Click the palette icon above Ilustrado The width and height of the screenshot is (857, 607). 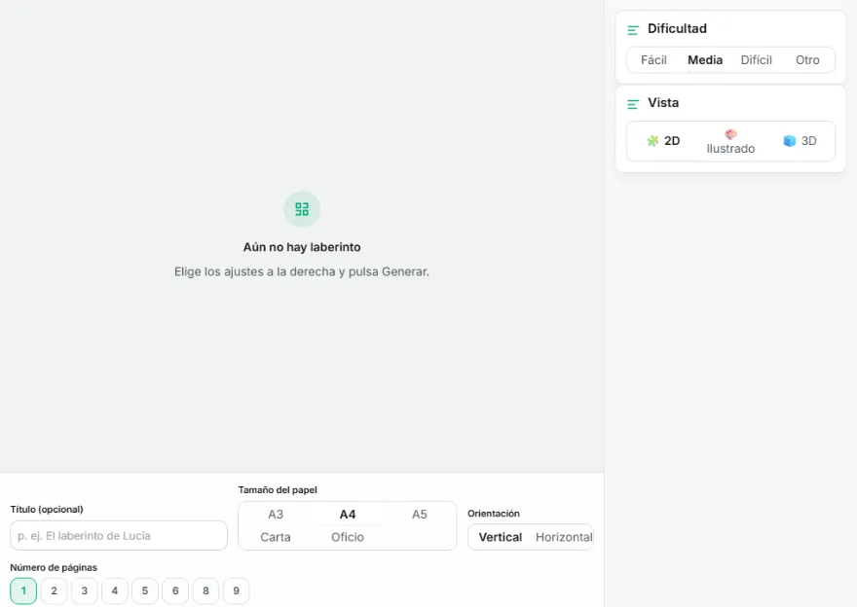tap(730, 134)
